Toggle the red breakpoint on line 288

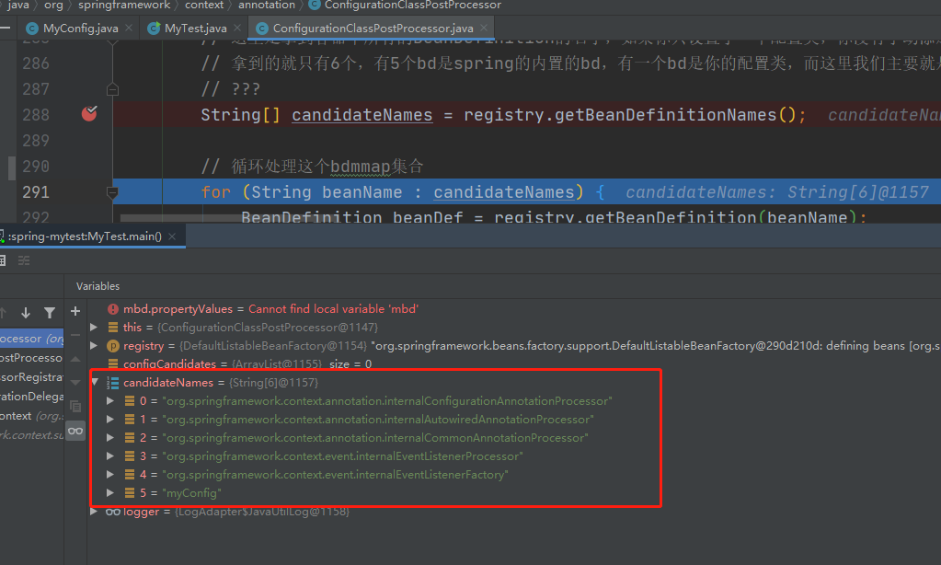coord(88,114)
